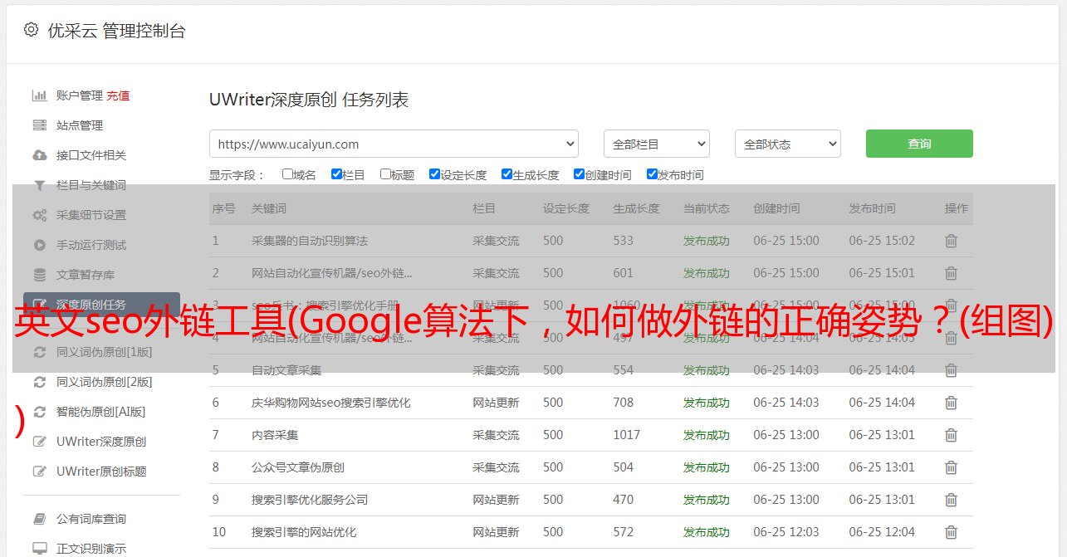Click the 内容采集 keyword in row 7

[275, 435]
